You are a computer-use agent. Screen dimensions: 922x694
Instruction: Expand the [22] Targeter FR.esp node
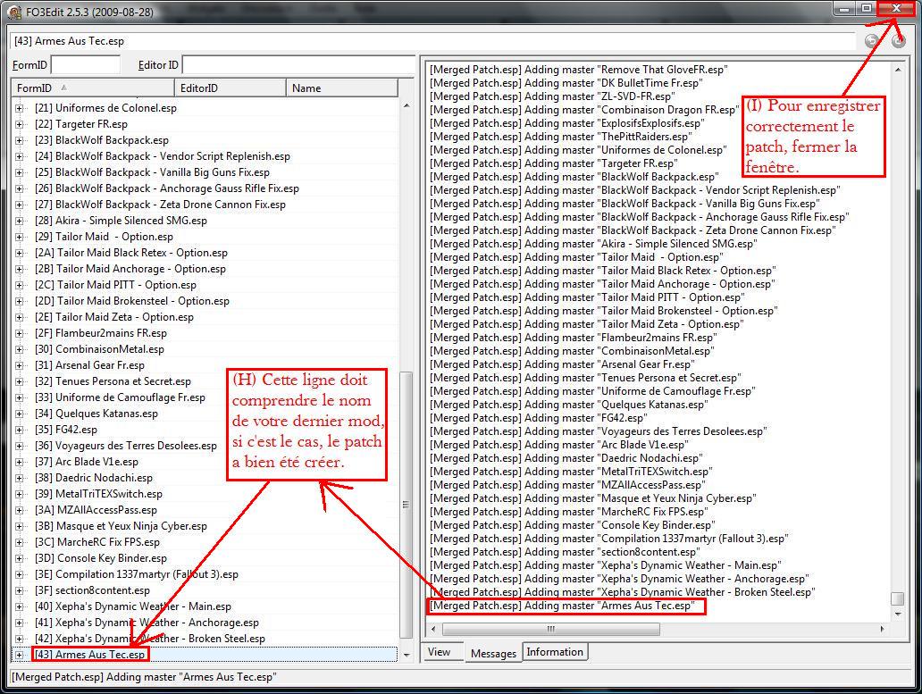tap(20, 124)
